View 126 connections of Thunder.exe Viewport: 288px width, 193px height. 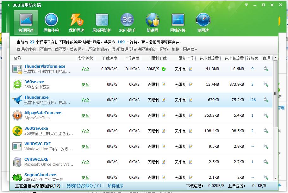point(252,100)
